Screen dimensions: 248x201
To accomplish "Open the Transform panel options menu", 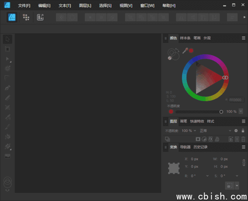I will 244,147.
